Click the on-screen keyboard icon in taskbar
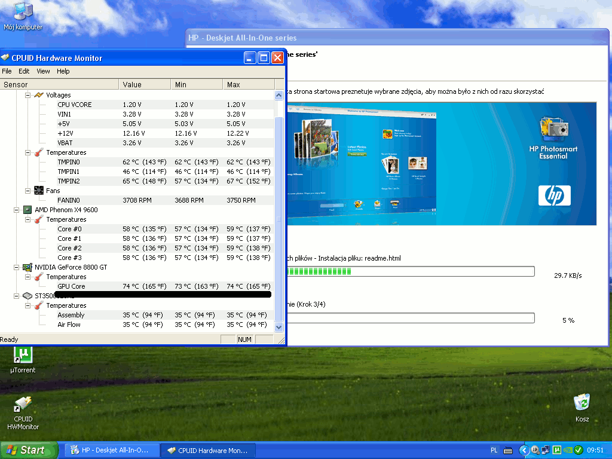 point(508,451)
